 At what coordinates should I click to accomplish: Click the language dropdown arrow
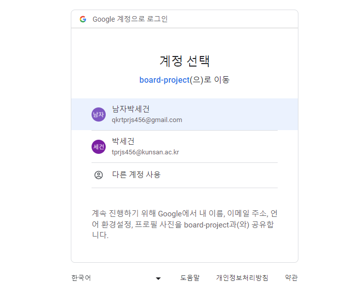point(158,278)
